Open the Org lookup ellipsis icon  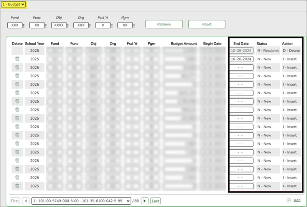coord(90,26)
